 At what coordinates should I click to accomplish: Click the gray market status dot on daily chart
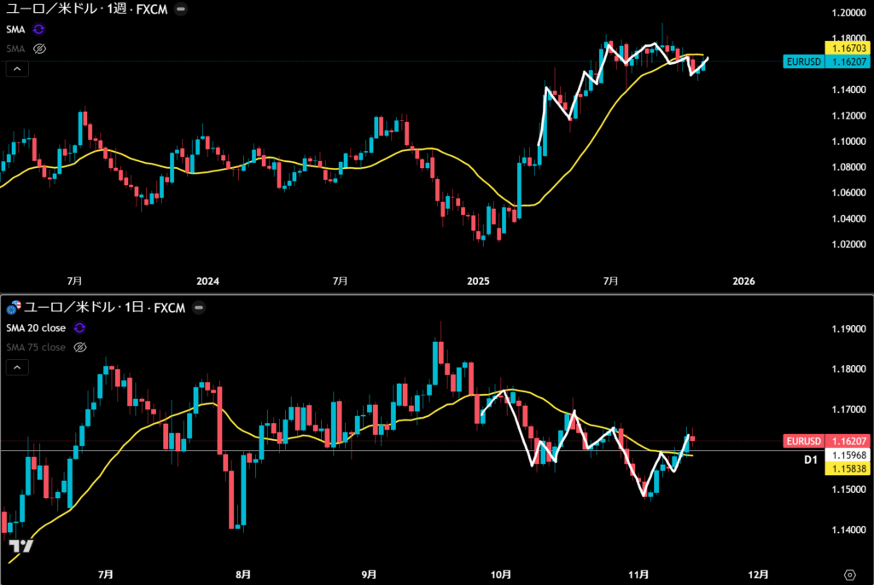(199, 308)
